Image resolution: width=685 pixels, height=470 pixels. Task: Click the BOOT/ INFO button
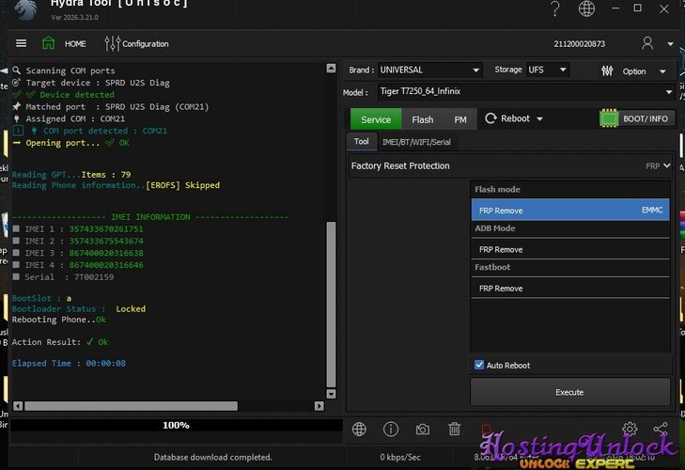click(637, 119)
